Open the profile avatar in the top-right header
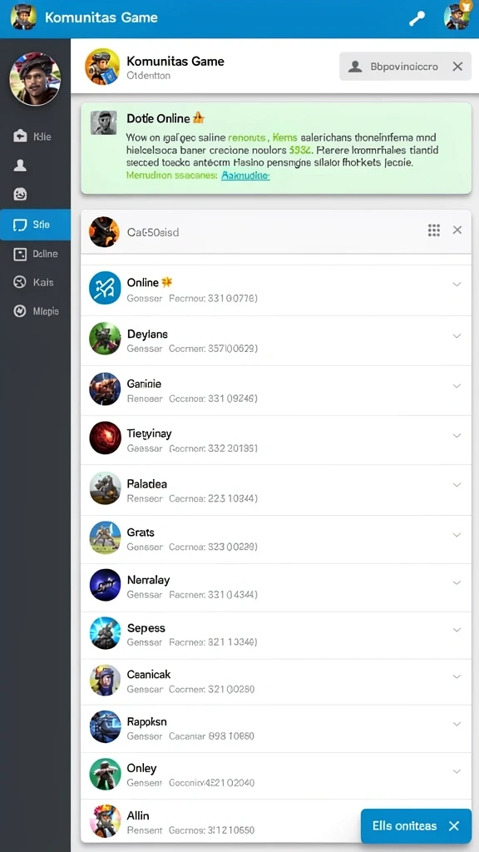 pos(457,17)
